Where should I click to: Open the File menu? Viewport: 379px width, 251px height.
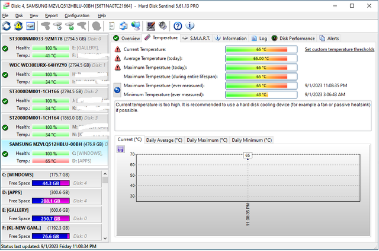coord(5,15)
